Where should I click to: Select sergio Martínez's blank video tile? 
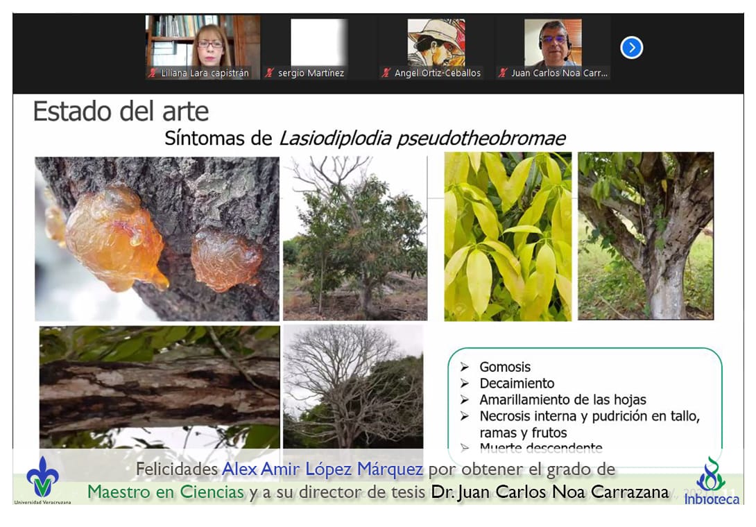click(318, 42)
